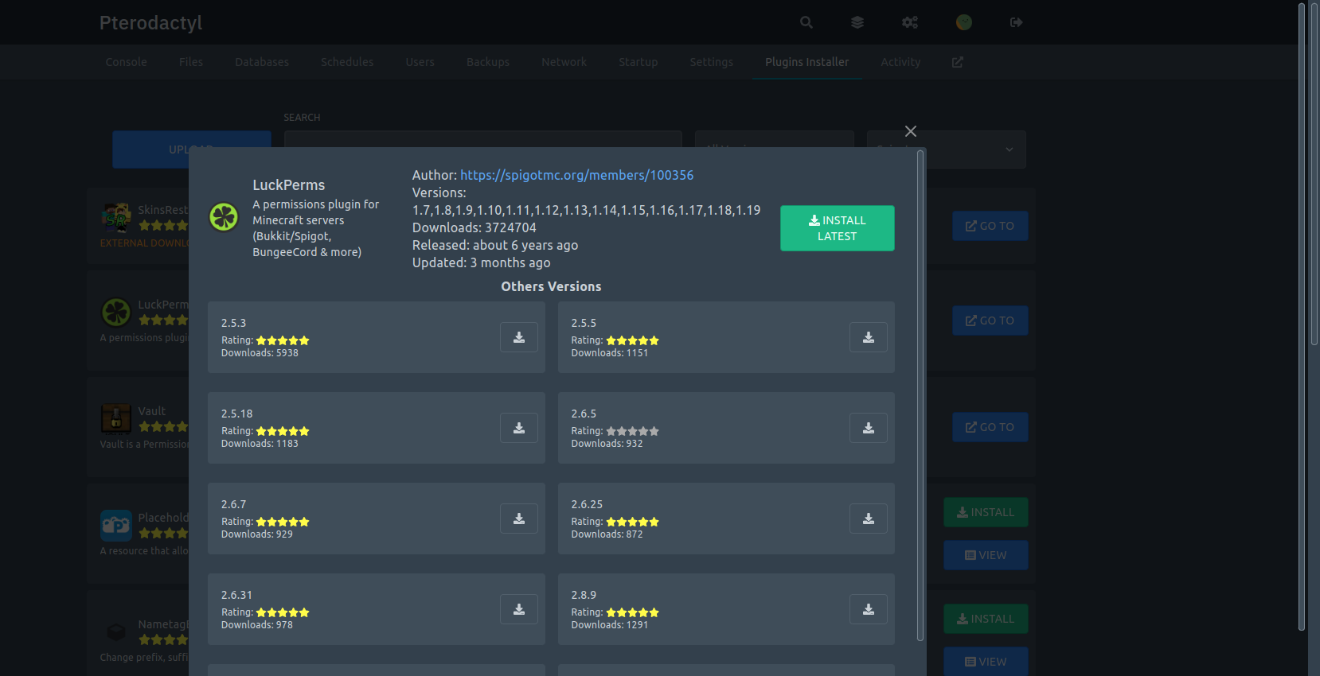Click INSTALL button for Nametag plugin
The height and width of the screenshot is (676, 1320).
coord(986,619)
